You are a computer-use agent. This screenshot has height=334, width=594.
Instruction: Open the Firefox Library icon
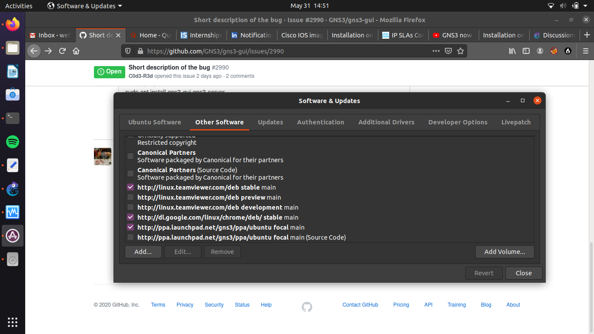pyautogui.click(x=512, y=51)
